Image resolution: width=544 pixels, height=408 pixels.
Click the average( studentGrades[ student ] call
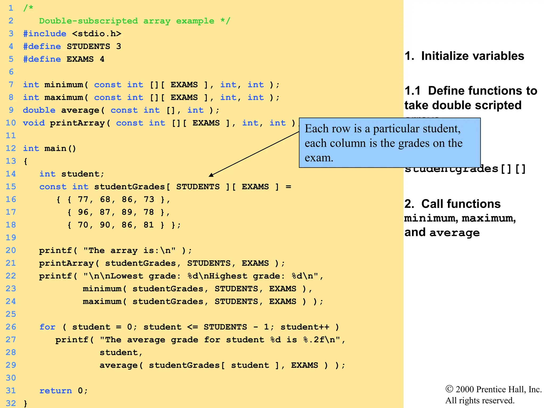coord(222,365)
